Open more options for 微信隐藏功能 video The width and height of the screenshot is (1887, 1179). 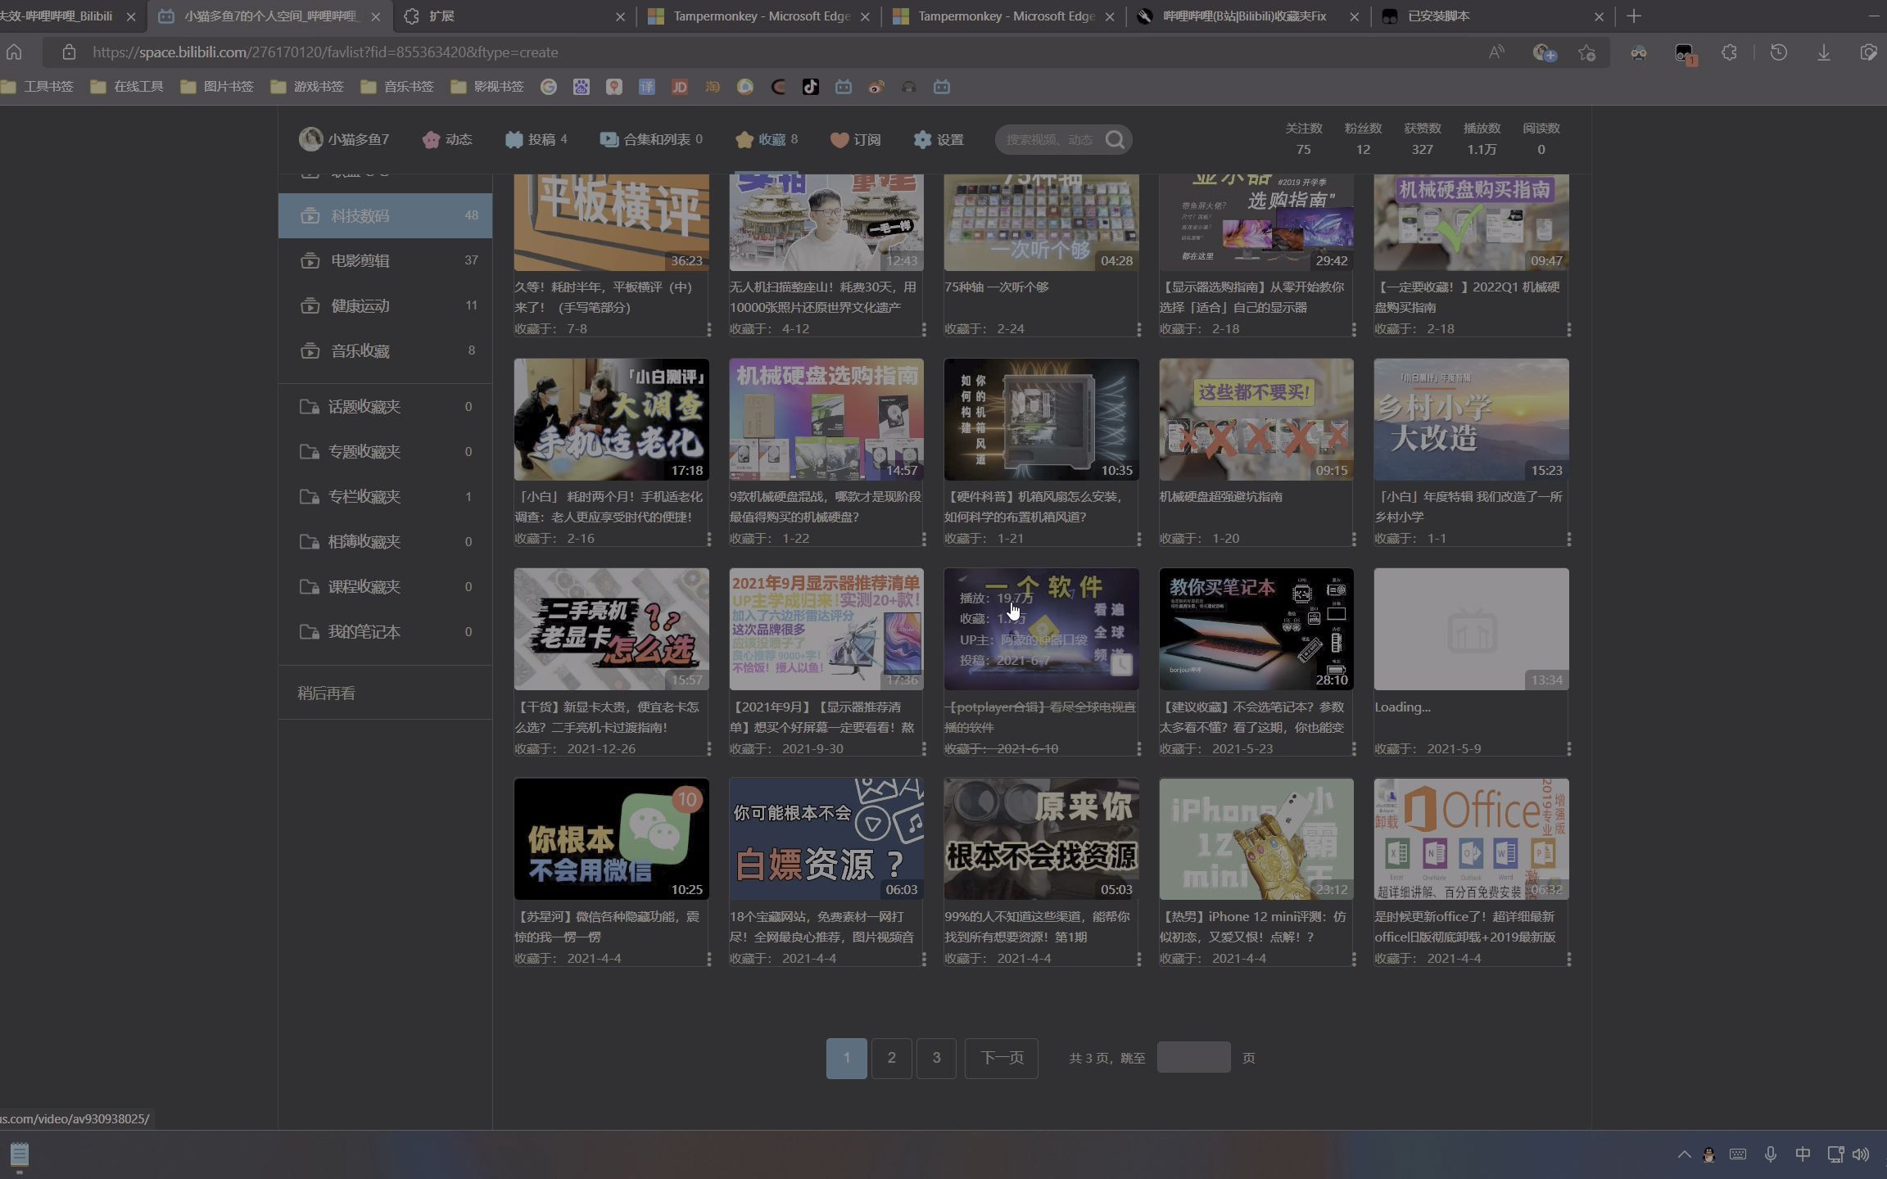[x=708, y=959]
